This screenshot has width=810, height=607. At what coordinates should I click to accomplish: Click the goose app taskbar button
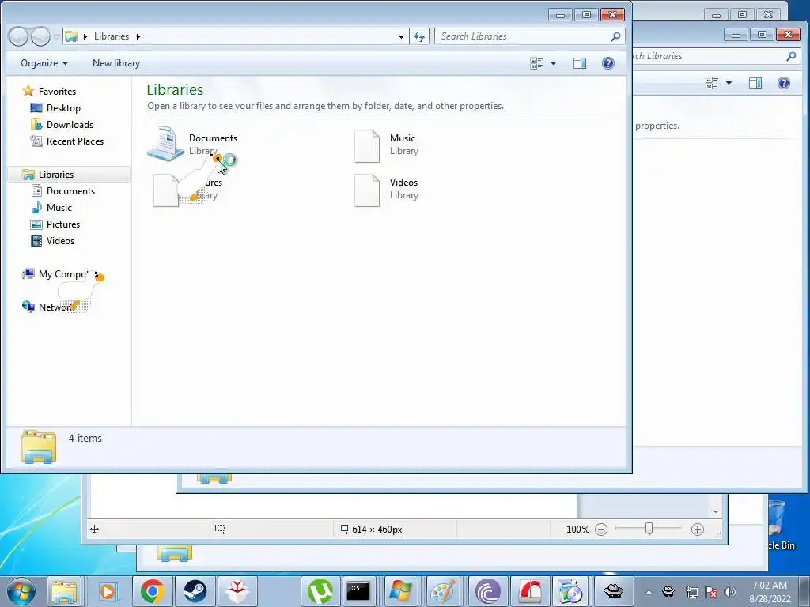tap(613, 591)
